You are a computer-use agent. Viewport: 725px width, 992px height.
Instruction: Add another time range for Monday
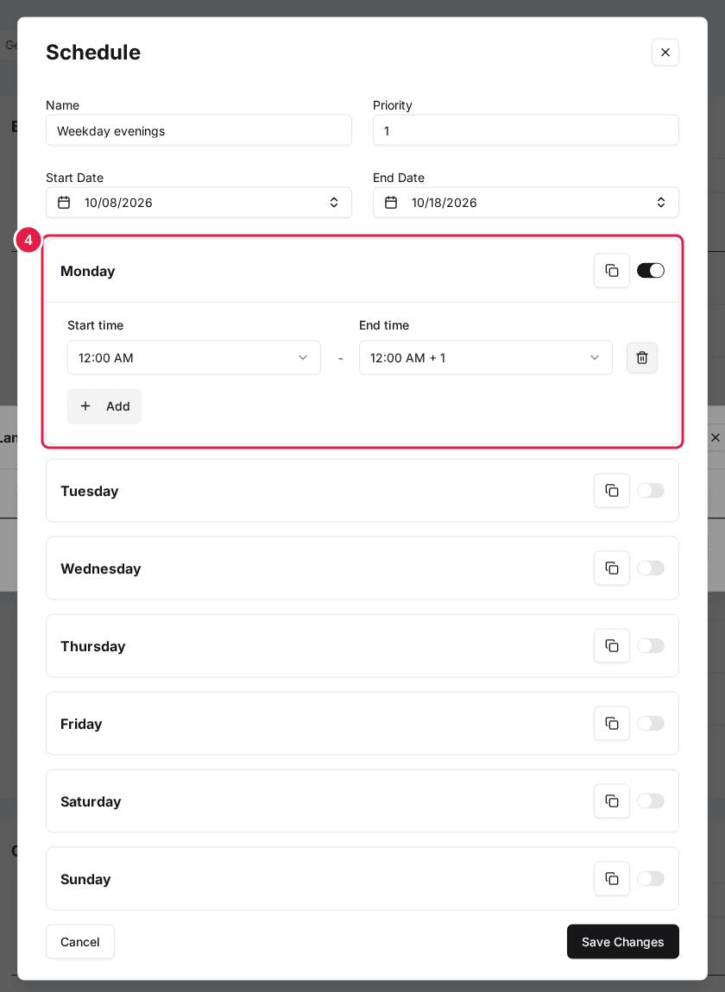(x=104, y=406)
